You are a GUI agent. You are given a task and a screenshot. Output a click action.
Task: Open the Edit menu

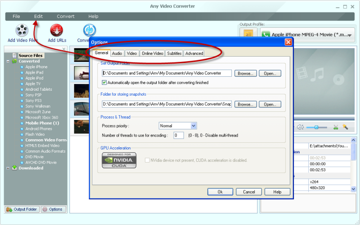coord(38,16)
